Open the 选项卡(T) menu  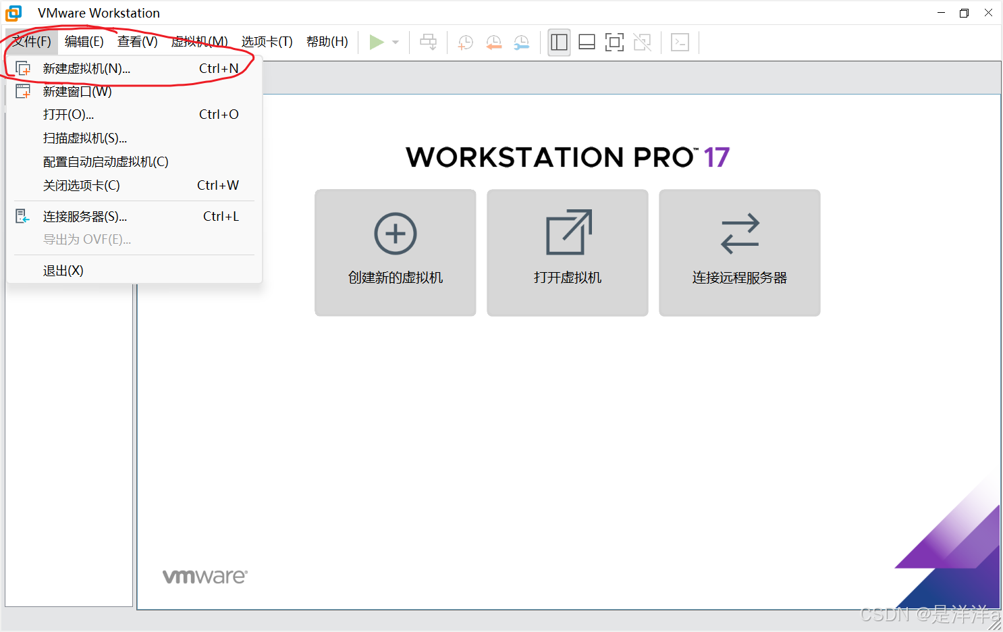click(267, 42)
